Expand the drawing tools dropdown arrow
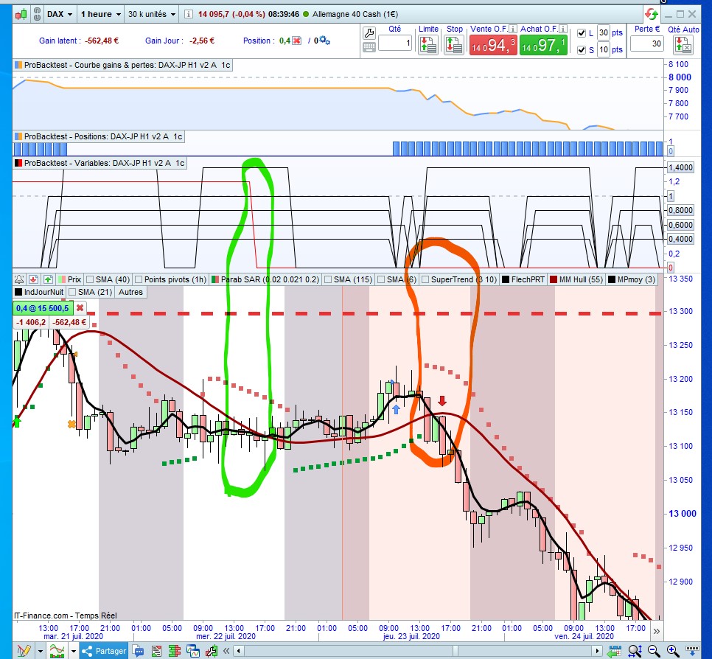This screenshot has width=712, height=659. coord(41,651)
